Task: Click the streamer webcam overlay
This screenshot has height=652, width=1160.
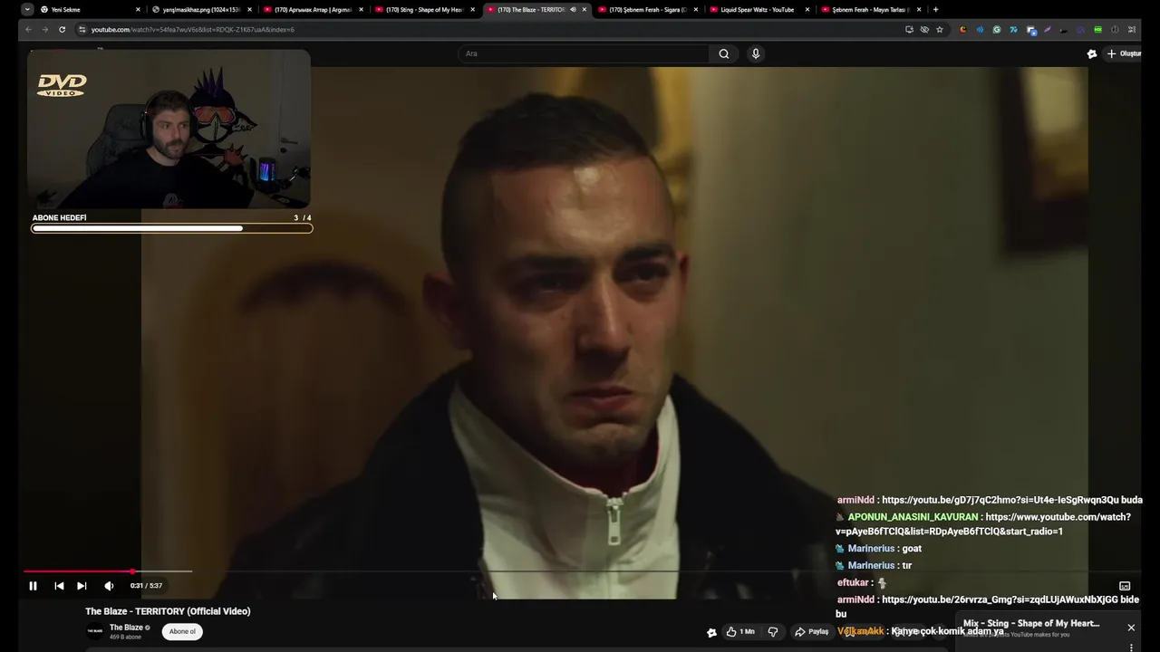Action: point(169,129)
